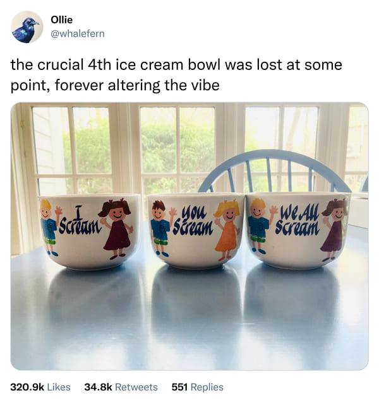379x415 pixels.
Task: Click the tweet text about the 4th bowl
Action: (x=176, y=75)
